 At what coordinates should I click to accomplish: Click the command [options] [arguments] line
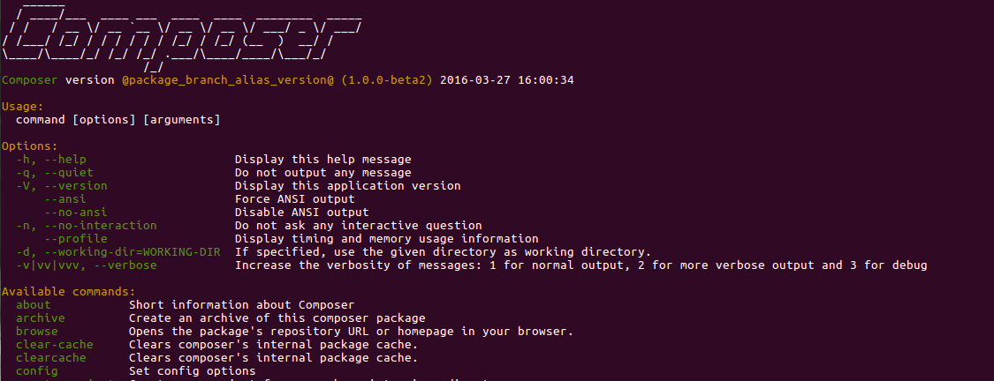(x=118, y=119)
